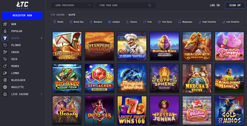The height and width of the screenshot is (126, 247).
Task: Click the Log In link
Action: [x=215, y=5]
